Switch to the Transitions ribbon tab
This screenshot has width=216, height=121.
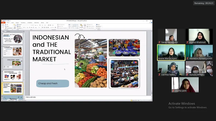[x=23, y=23]
